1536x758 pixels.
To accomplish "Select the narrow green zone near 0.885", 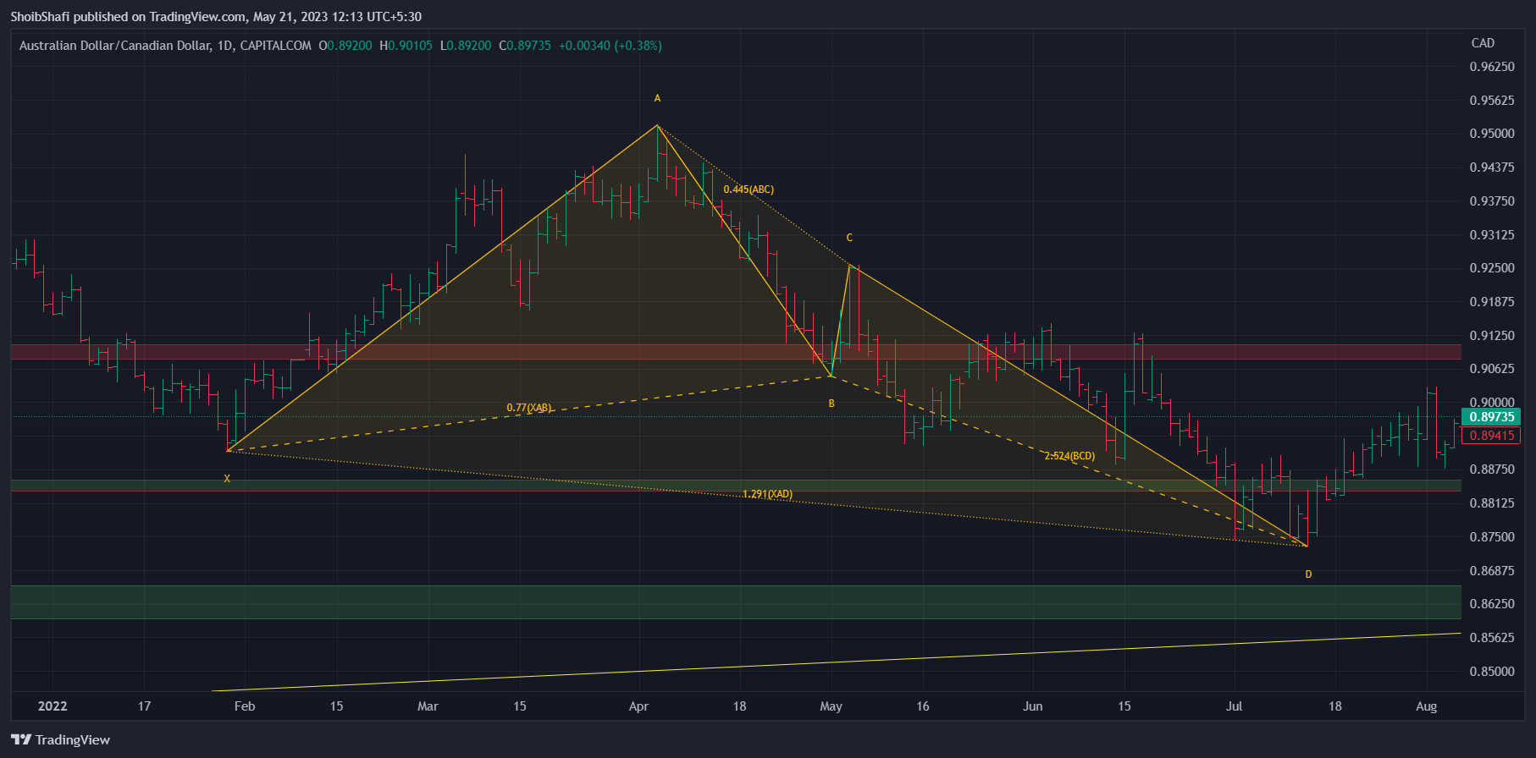I will pos(736,486).
